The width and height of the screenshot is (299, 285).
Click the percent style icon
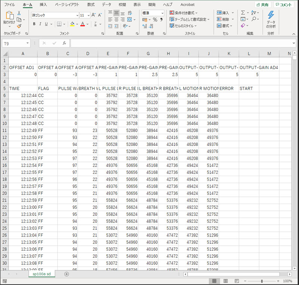(155, 19)
